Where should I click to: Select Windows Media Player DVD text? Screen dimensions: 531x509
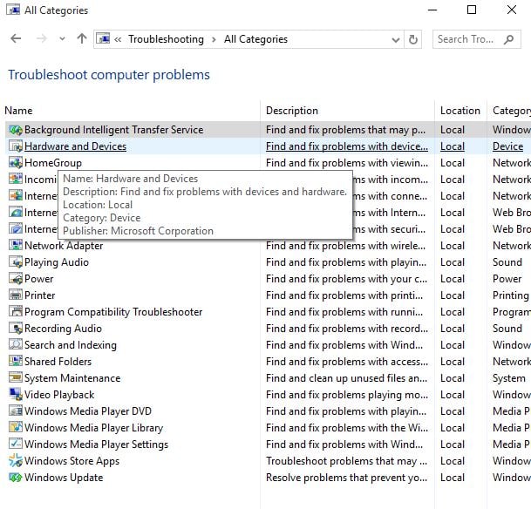pos(88,411)
